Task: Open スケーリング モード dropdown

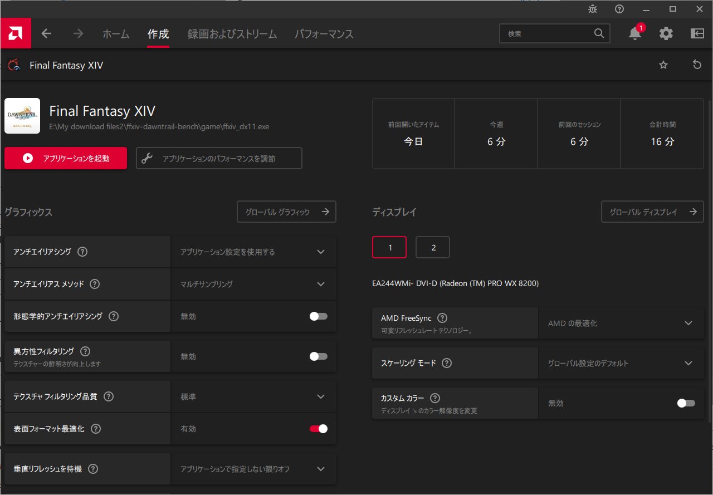Action: [621, 363]
